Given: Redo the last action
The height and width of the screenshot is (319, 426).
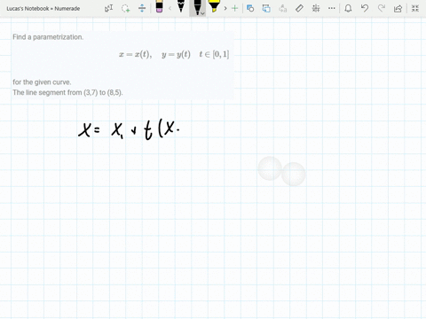Looking at the screenshot, I should (382, 8).
